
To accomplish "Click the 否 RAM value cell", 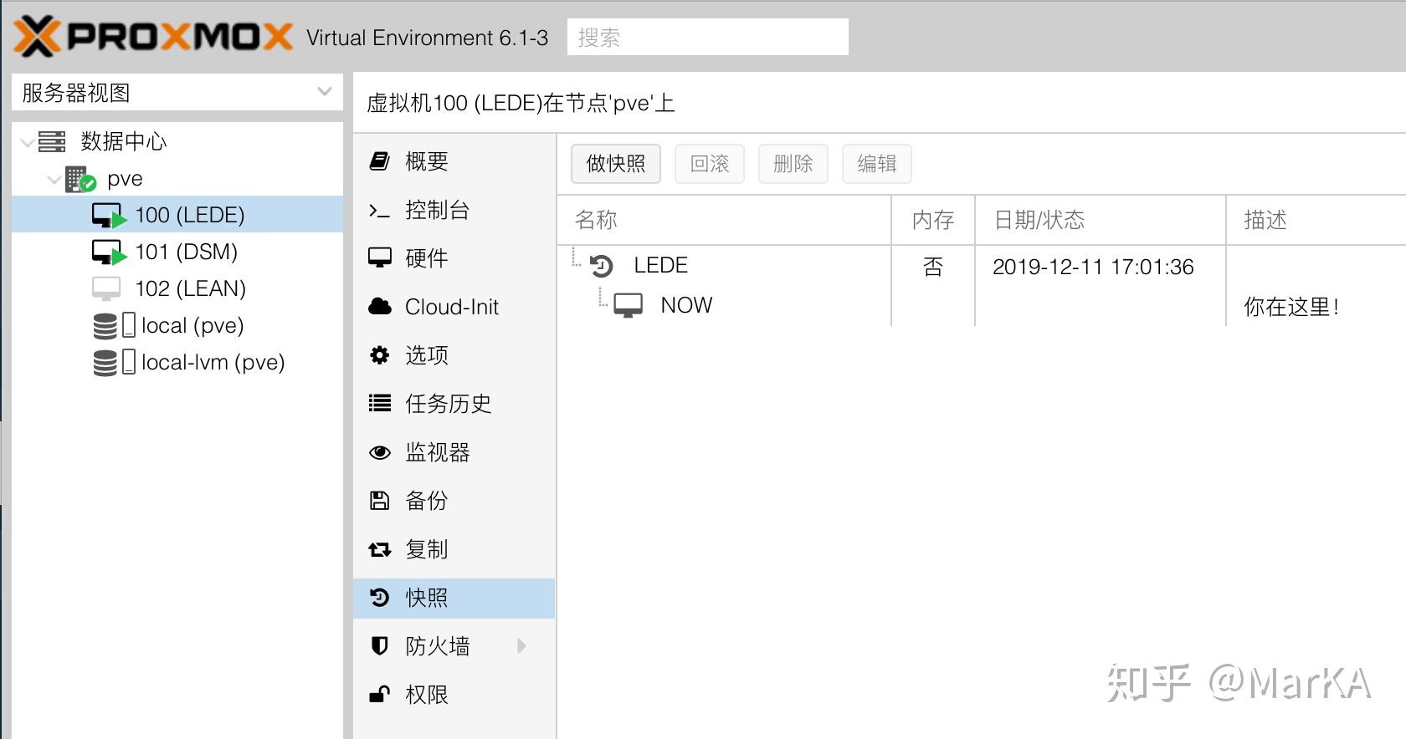I will point(933,267).
